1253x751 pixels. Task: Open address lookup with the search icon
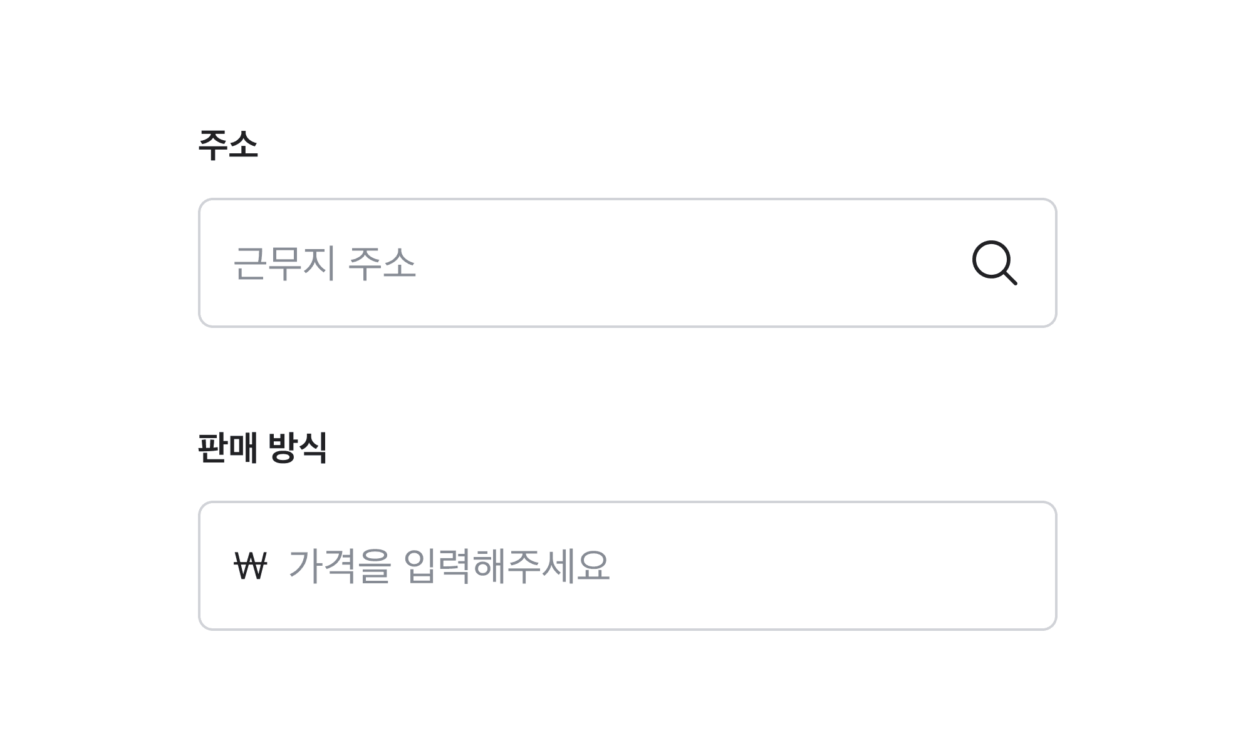click(994, 263)
